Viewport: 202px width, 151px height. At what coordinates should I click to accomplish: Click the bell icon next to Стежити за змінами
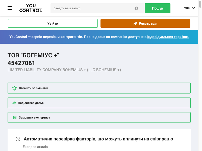point(14,88)
